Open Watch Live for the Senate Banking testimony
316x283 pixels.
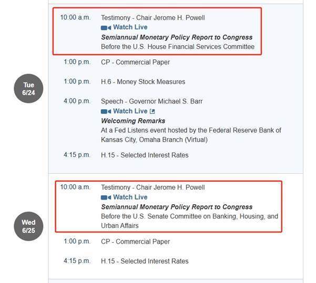tap(130, 197)
